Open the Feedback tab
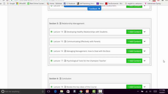This screenshot has width=168, height=94. [x=94, y=9]
